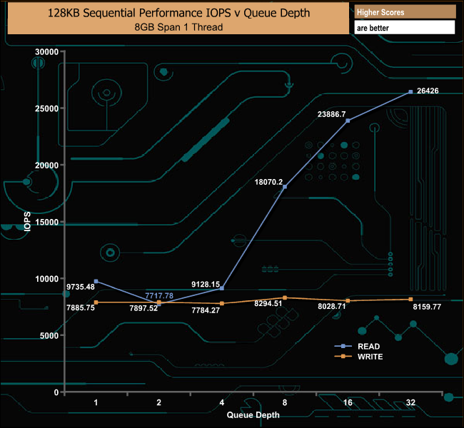Image resolution: width=464 pixels, height=428 pixels.
Task: Click the x-axis label 8
Action: tap(285, 402)
